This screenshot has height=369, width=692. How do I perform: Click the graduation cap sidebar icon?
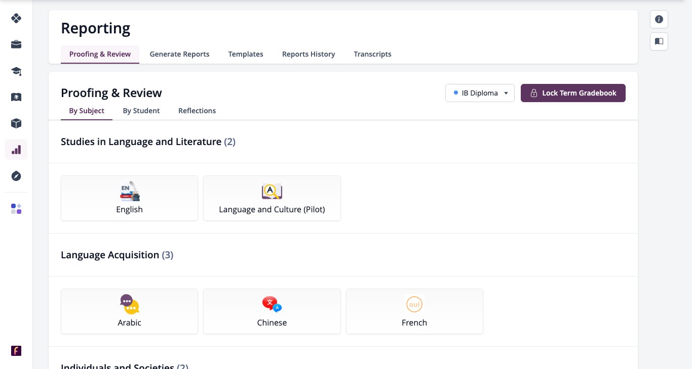[16, 71]
